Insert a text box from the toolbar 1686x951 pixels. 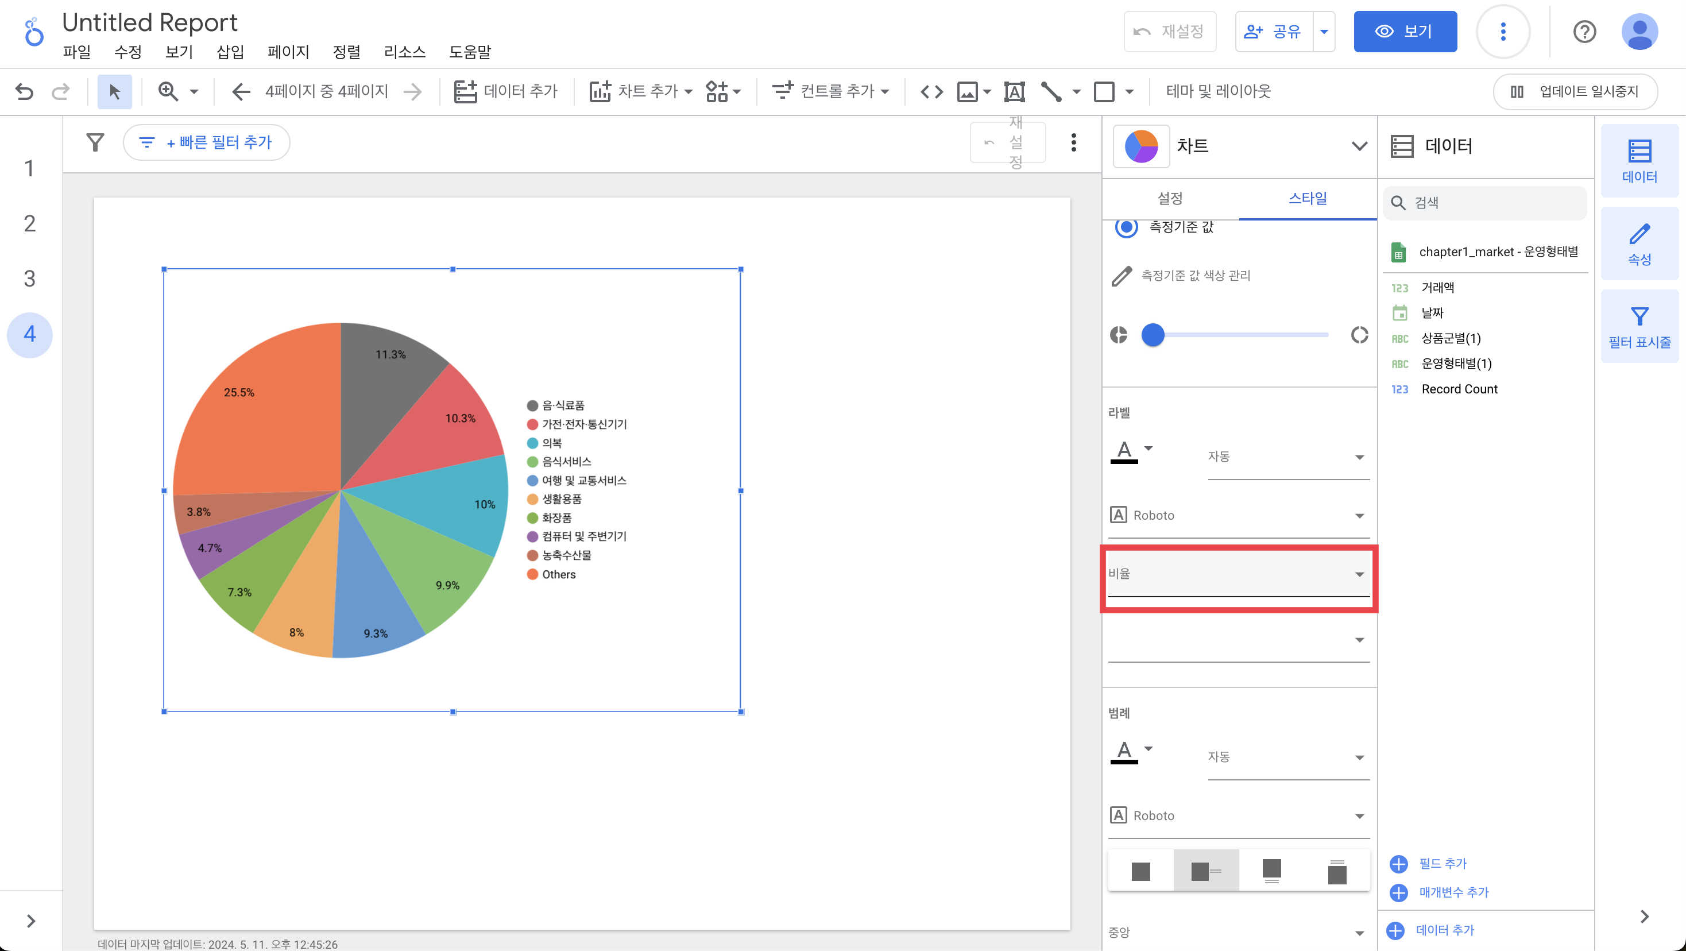pyautogui.click(x=1015, y=92)
